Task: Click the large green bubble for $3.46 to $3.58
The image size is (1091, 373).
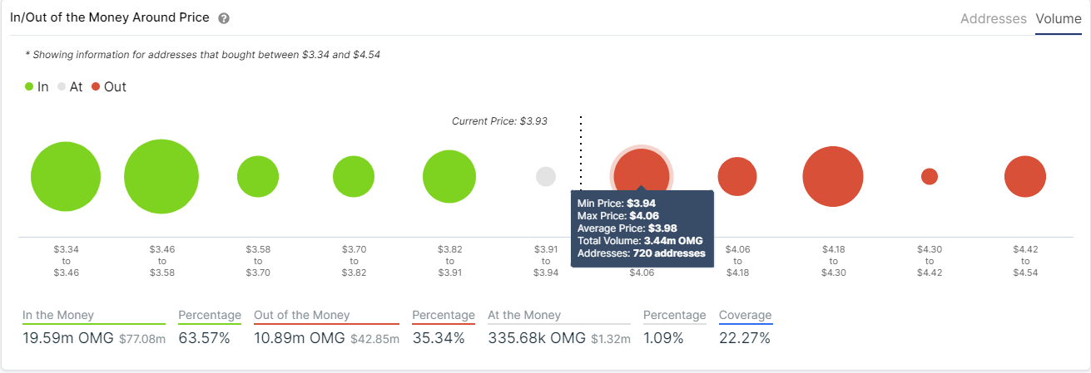Action: click(x=161, y=177)
